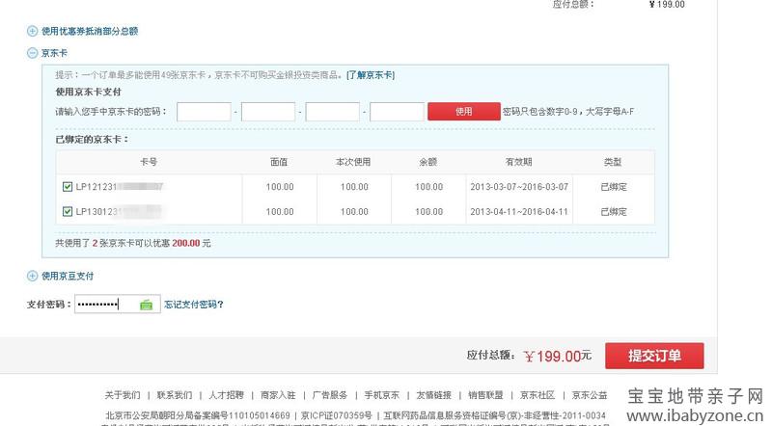This screenshot has width=772, height=426.
Task: Click the 类型 column header
Action: click(613, 162)
